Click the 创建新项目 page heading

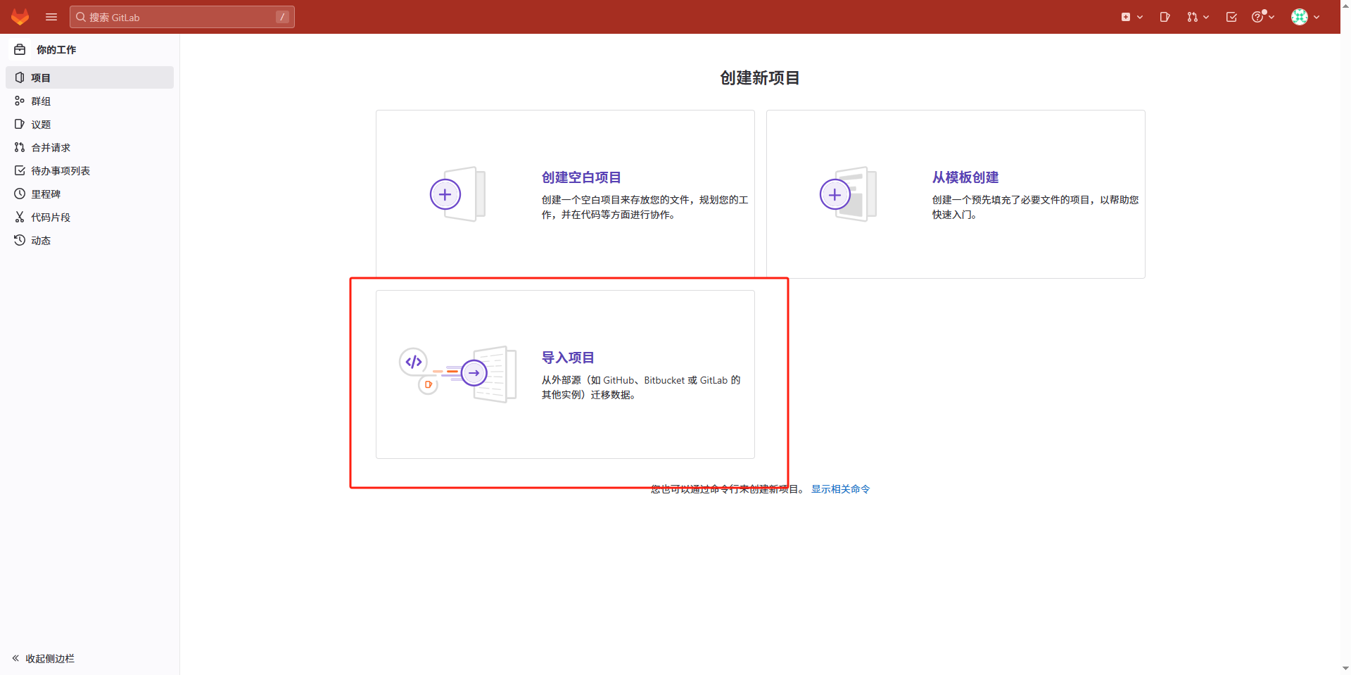tap(760, 77)
